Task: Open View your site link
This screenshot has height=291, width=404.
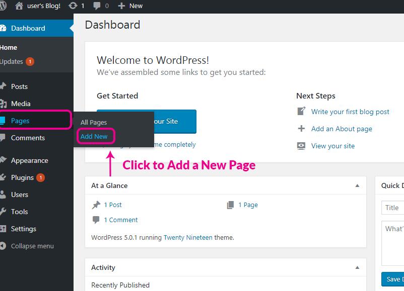Action: click(x=333, y=146)
